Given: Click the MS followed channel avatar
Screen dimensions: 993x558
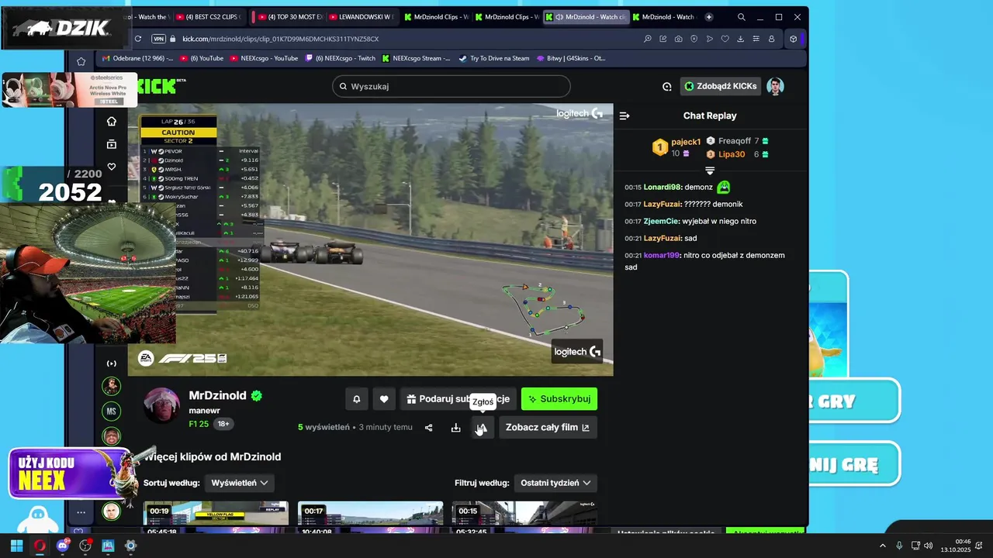Looking at the screenshot, I should (112, 411).
